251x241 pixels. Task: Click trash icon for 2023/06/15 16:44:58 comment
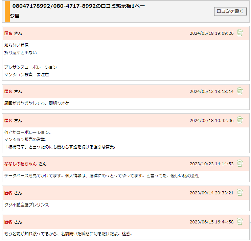click(x=240, y=221)
